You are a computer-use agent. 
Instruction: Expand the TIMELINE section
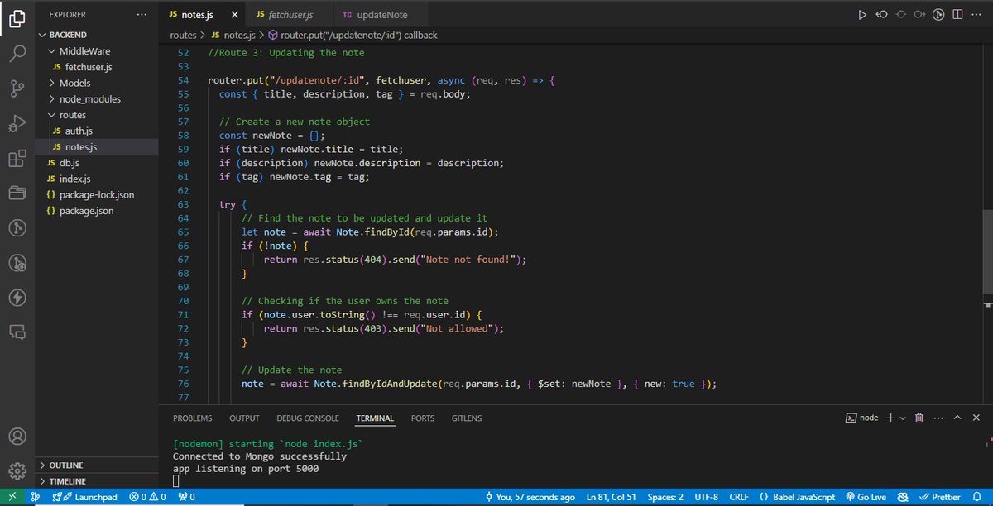(96, 481)
